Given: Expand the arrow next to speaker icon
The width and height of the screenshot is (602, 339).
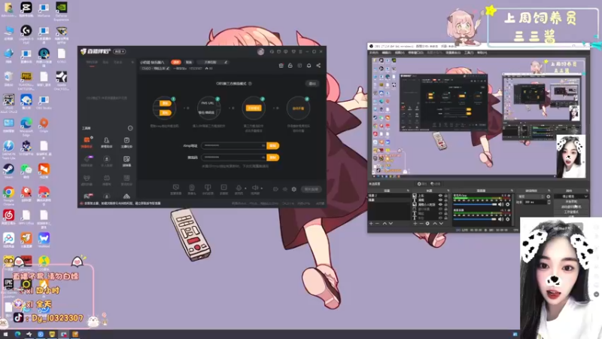Looking at the screenshot, I should (262, 188).
